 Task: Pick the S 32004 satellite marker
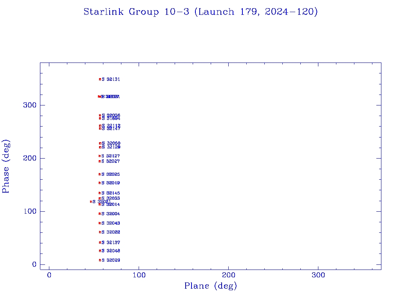pyautogui.click(x=100, y=214)
